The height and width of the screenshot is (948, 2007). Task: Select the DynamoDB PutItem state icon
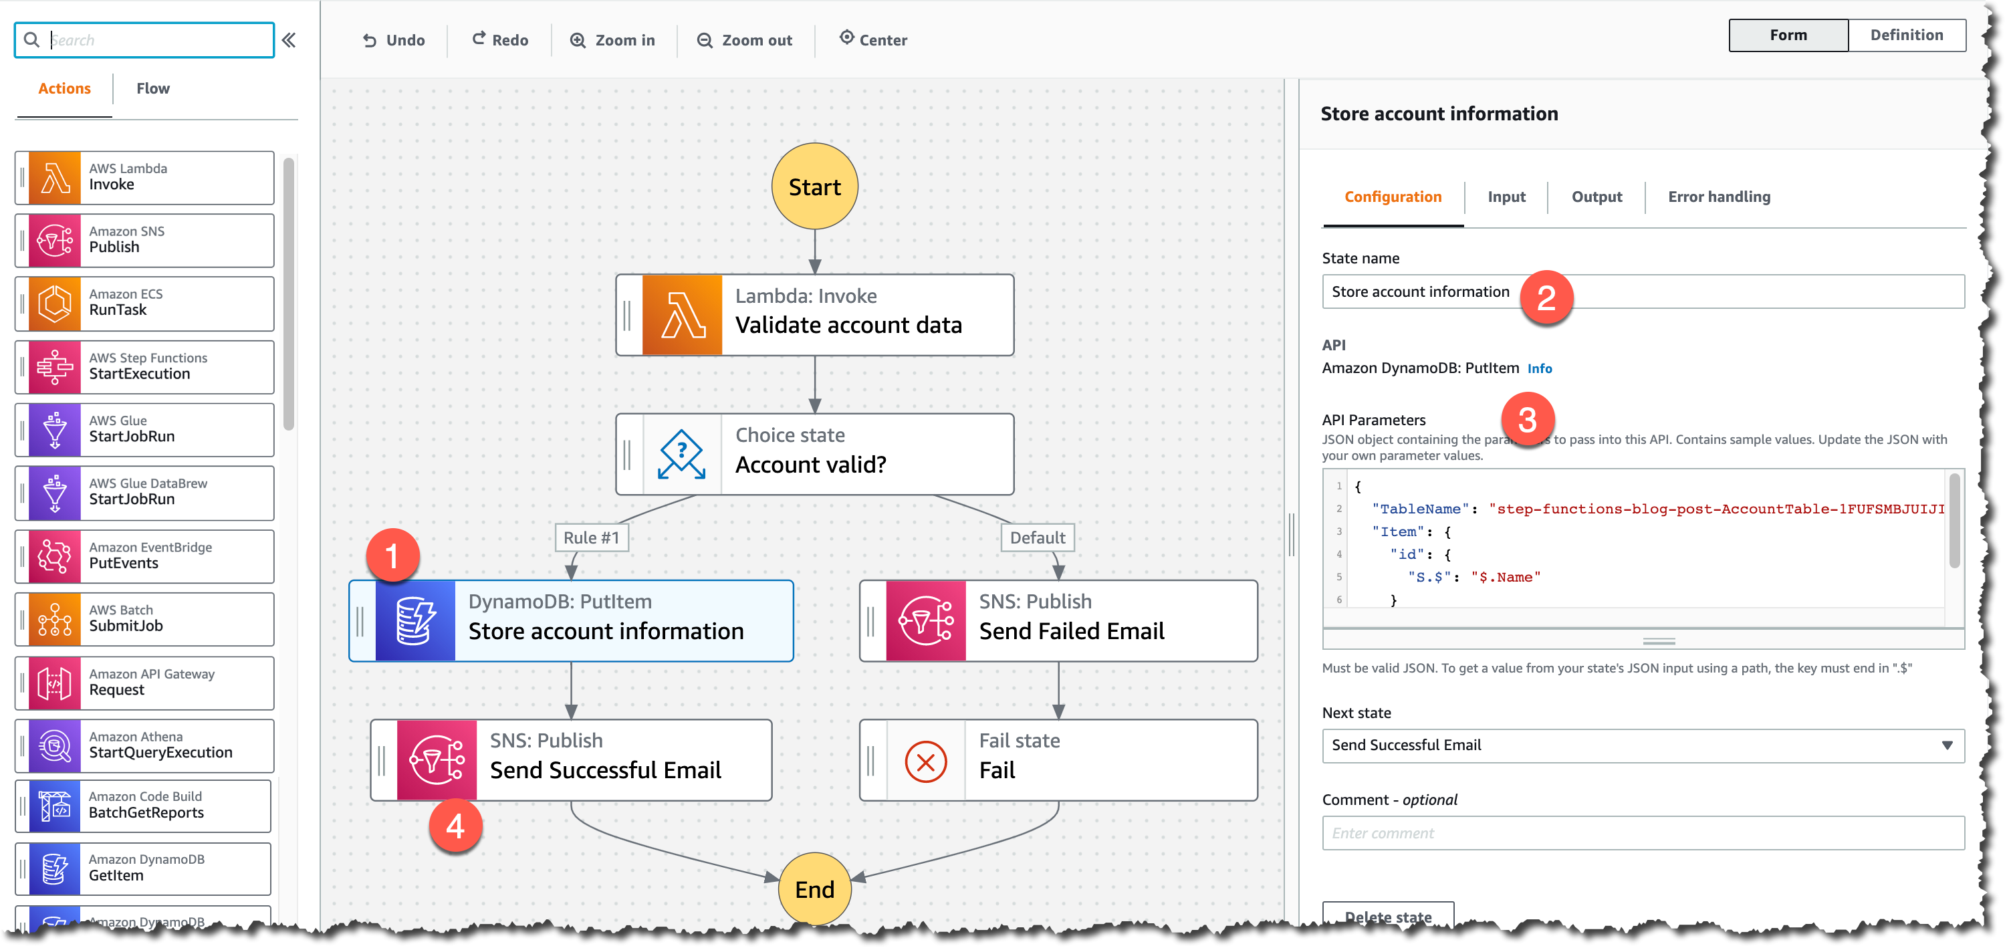tap(415, 621)
